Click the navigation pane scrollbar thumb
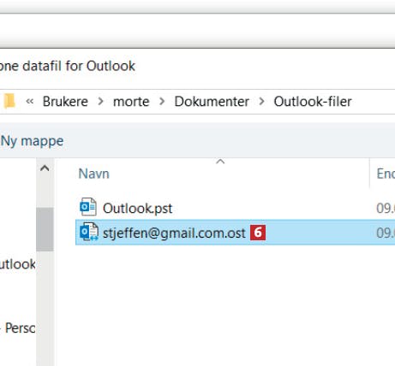 point(45,229)
